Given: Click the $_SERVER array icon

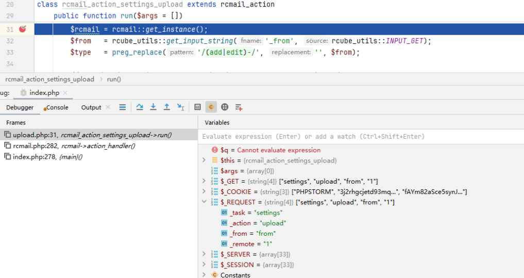Looking at the screenshot, I should (x=214, y=254).
